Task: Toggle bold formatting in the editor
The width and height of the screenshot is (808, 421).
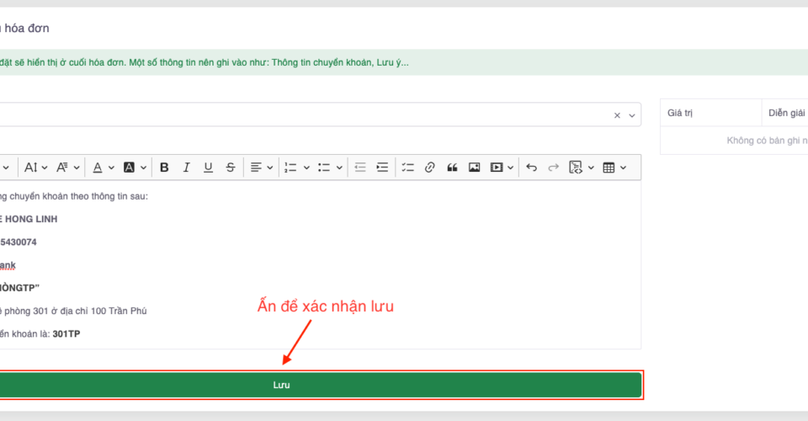Action: 164,168
